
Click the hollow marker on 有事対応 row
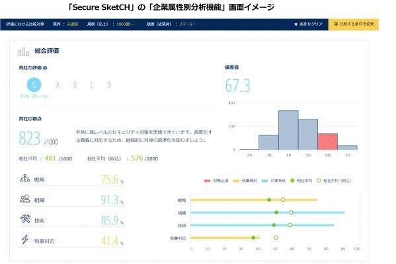coord(276,238)
